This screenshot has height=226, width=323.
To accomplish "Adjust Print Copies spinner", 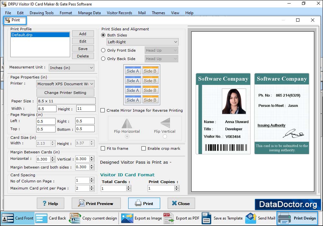I will click(177, 188).
